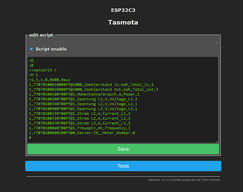Click the green Save button
Viewport: 243px width, 192px height.
click(123, 149)
